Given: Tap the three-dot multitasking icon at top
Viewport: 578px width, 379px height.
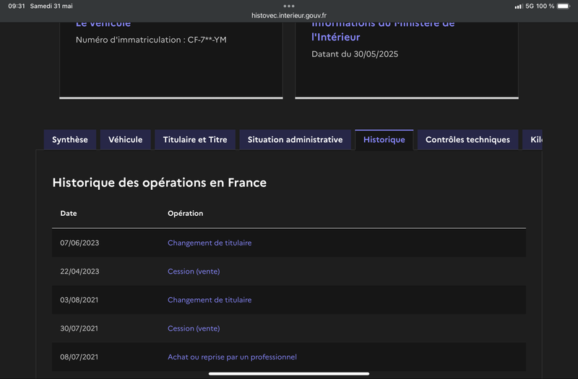Looking at the screenshot, I should (289, 6).
